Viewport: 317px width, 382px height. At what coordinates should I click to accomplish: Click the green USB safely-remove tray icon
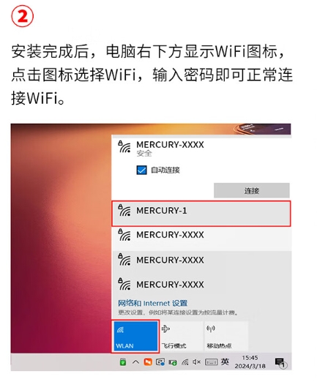[123, 362]
